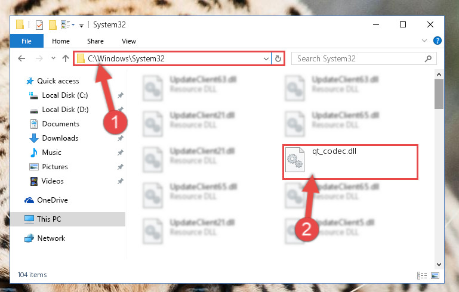This screenshot has width=459, height=292.
Task: Open Downloads in Quick access
Action: click(60, 138)
